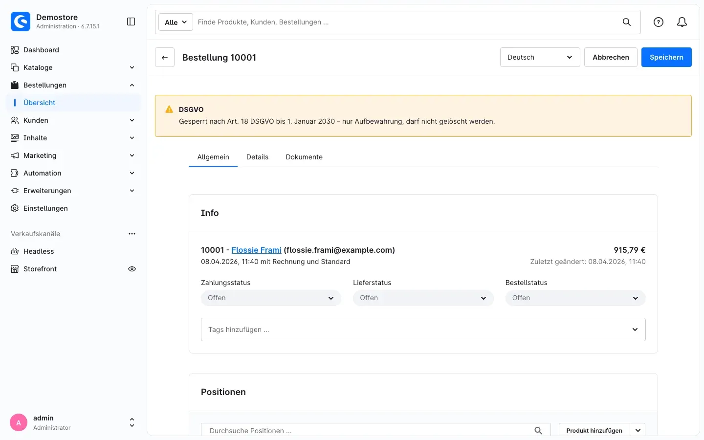
Task: Click the Inhalte icon in sidebar
Action: (15, 138)
